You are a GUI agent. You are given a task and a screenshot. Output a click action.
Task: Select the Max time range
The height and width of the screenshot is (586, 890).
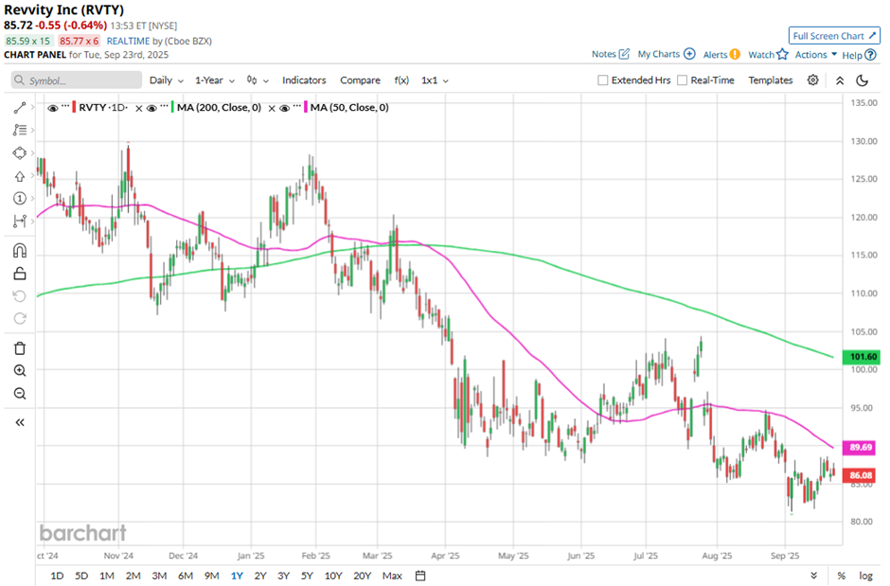[392, 576]
